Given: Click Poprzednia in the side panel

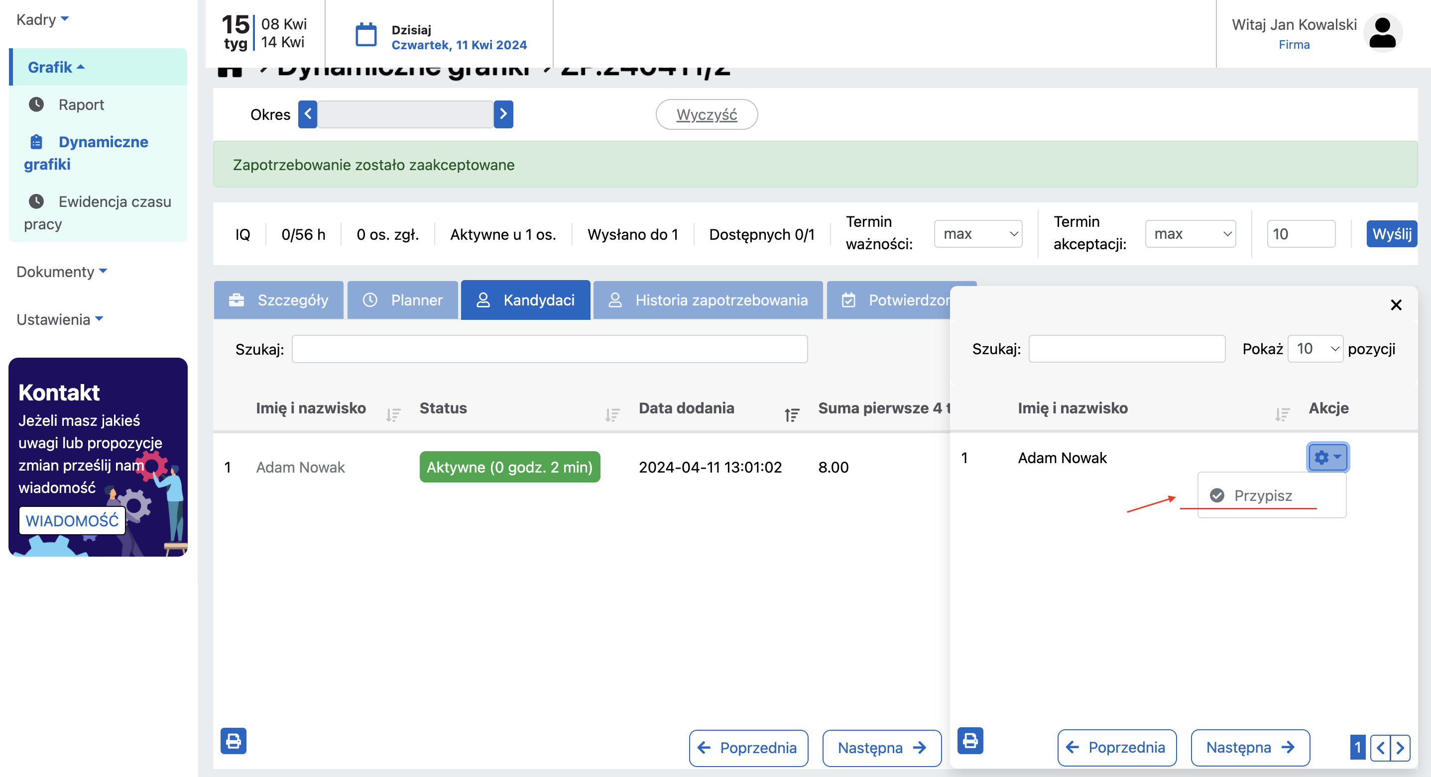Looking at the screenshot, I should [1117, 747].
